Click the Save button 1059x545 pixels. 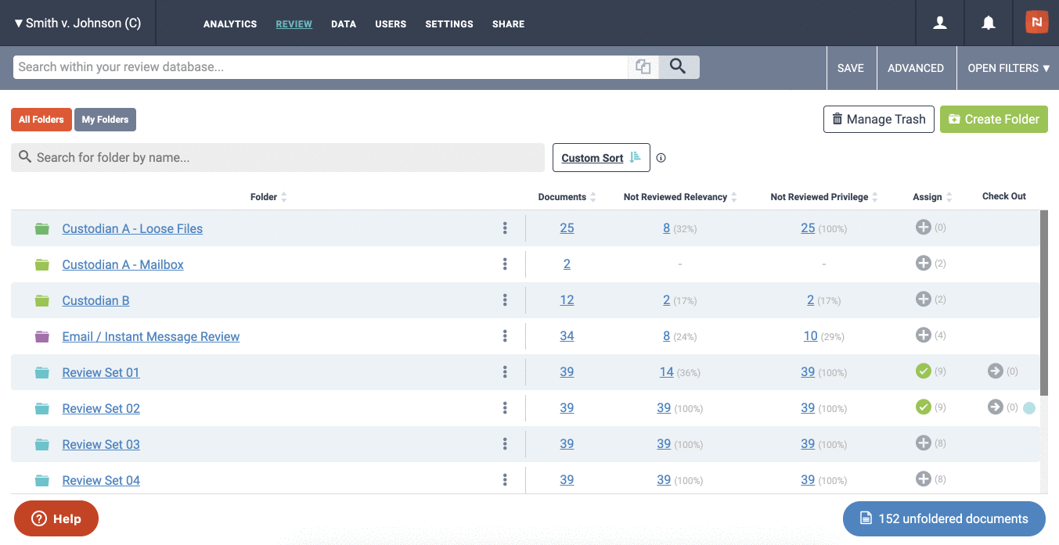851,68
